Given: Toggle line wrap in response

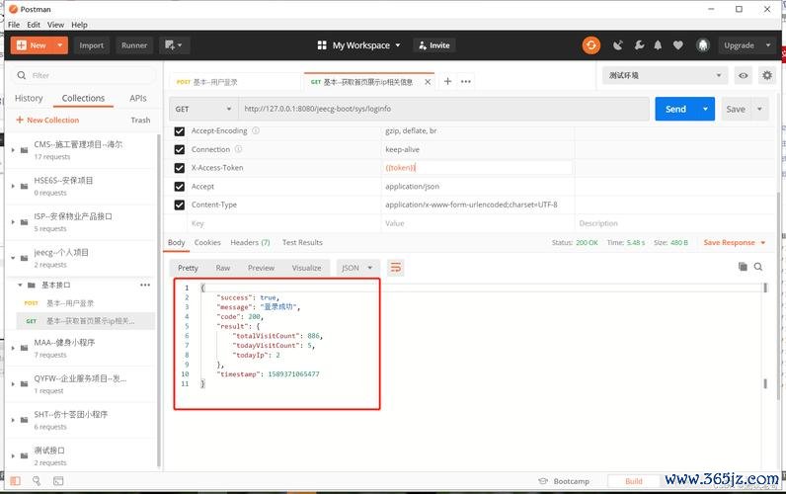Looking at the screenshot, I should [396, 268].
